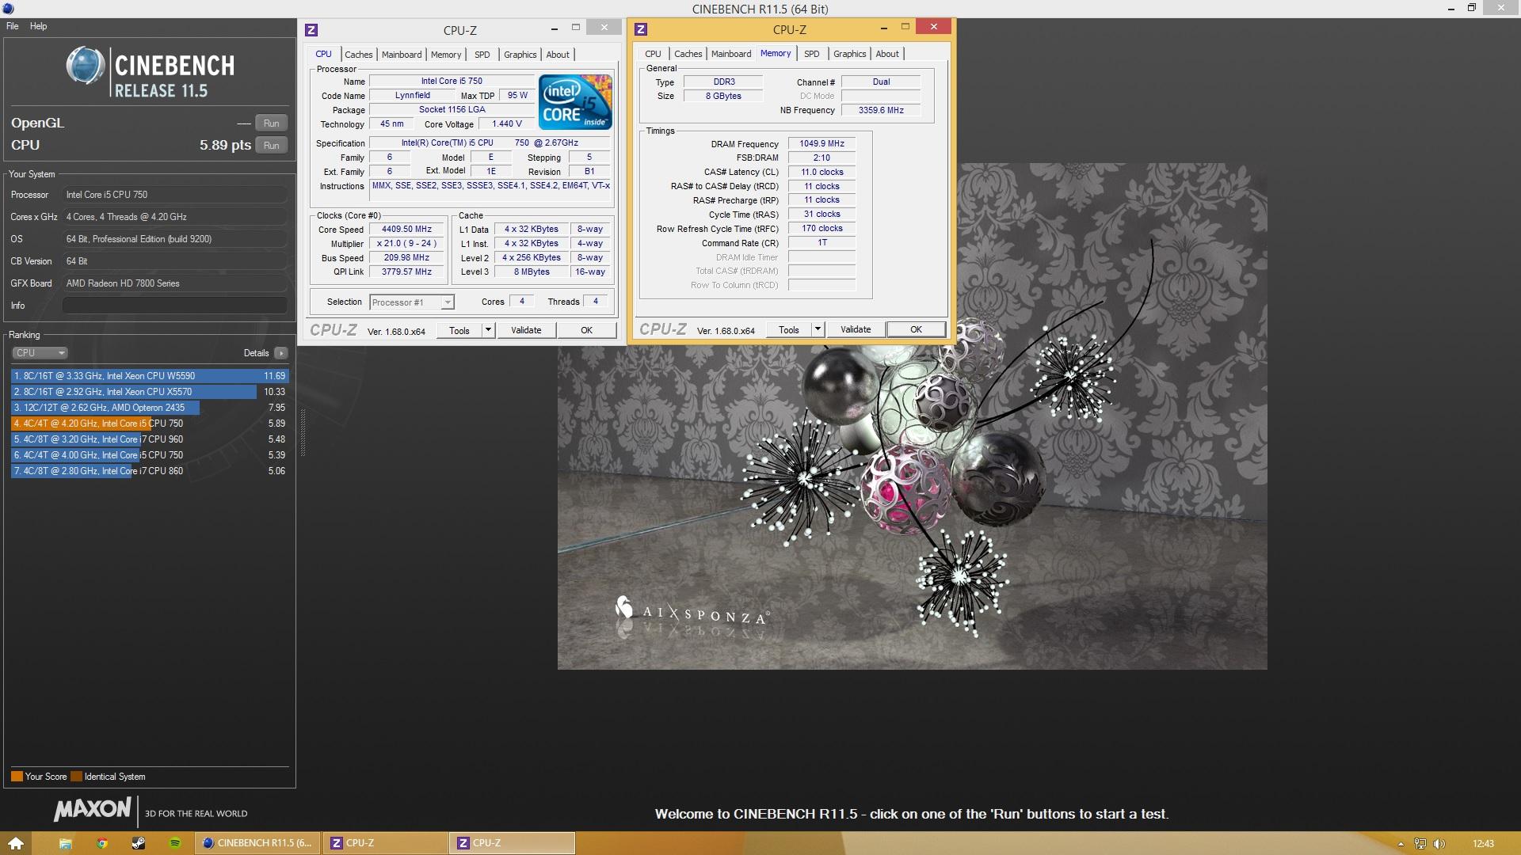1521x855 pixels.
Task: Select ranking row Xeon CPU X5570
Action: tap(150, 392)
